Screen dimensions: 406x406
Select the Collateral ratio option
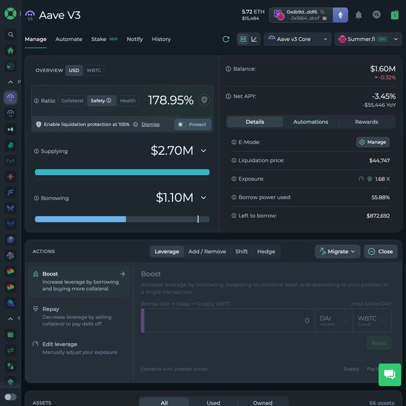tap(72, 101)
